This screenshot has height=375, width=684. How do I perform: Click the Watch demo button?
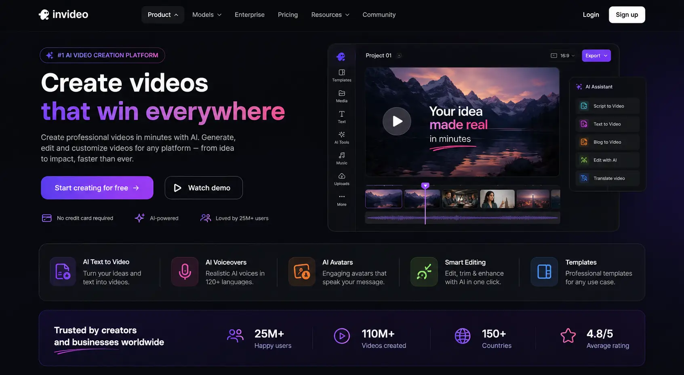point(204,188)
